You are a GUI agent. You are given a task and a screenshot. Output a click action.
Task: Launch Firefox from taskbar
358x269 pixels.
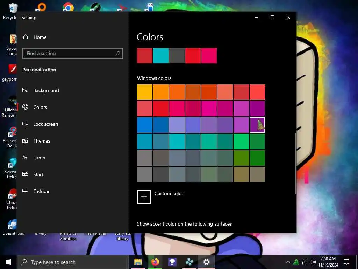(x=155, y=262)
